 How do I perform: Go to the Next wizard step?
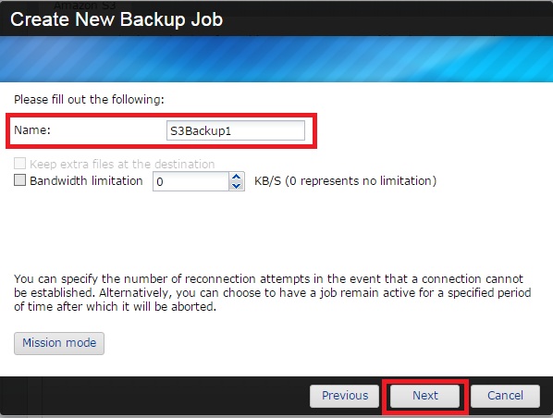click(425, 396)
